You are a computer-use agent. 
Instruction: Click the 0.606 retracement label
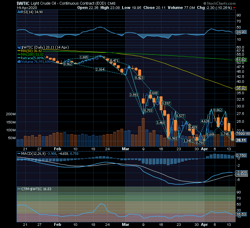(x=211, y=135)
